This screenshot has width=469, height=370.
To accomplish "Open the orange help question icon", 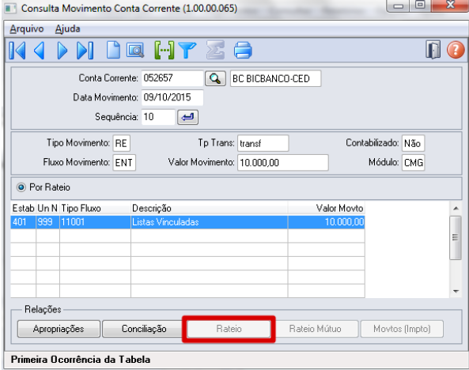I will click(x=456, y=50).
